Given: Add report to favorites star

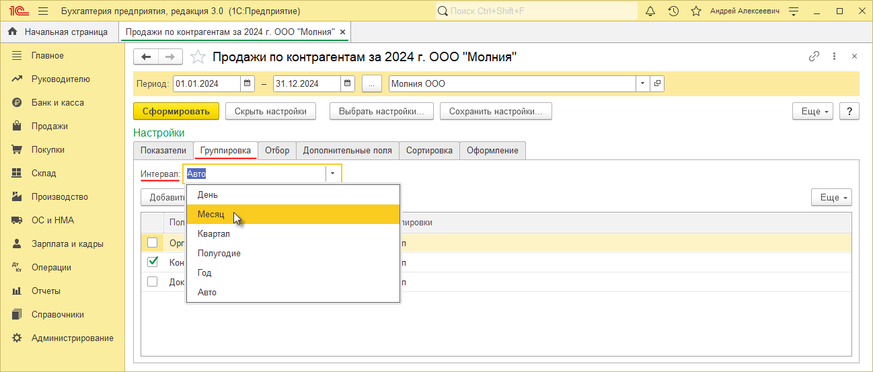Looking at the screenshot, I should (x=198, y=57).
